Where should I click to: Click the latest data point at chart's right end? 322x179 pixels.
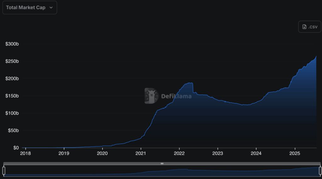click(316, 56)
